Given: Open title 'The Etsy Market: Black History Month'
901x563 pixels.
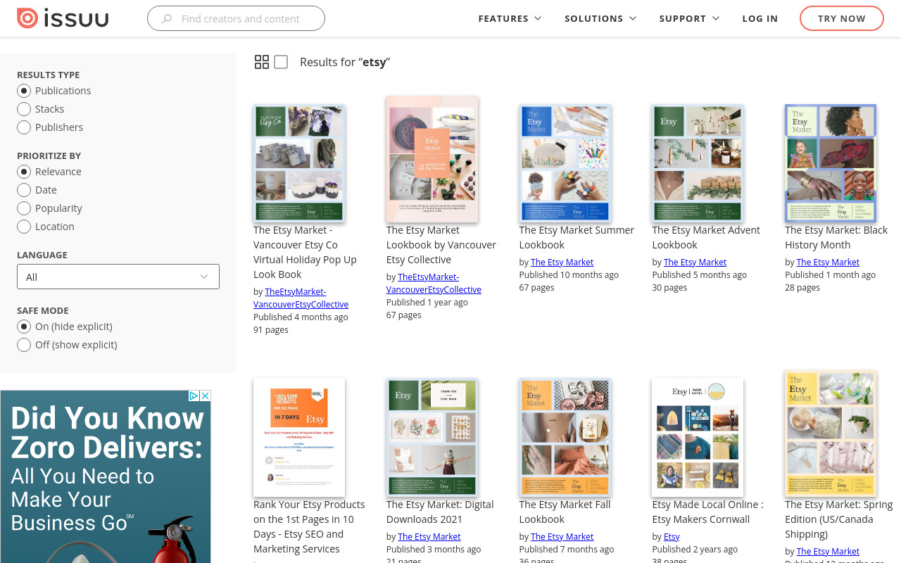Looking at the screenshot, I should pyautogui.click(x=836, y=237).
